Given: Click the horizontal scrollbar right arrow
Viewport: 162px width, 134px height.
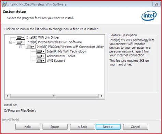Looking at the screenshot, I should [x=102, y=96].
